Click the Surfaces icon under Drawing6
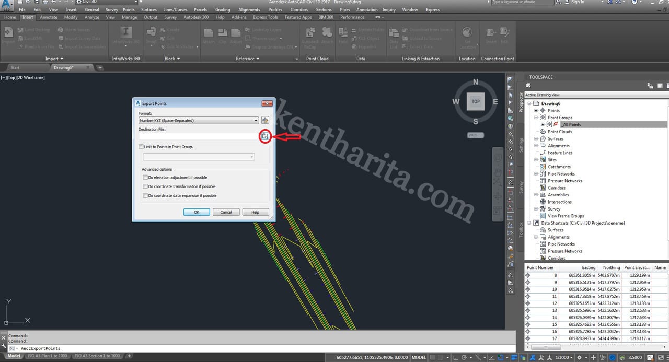Image resolution: width=669 pixels, height=362 pixels. [x=543, y=139]
